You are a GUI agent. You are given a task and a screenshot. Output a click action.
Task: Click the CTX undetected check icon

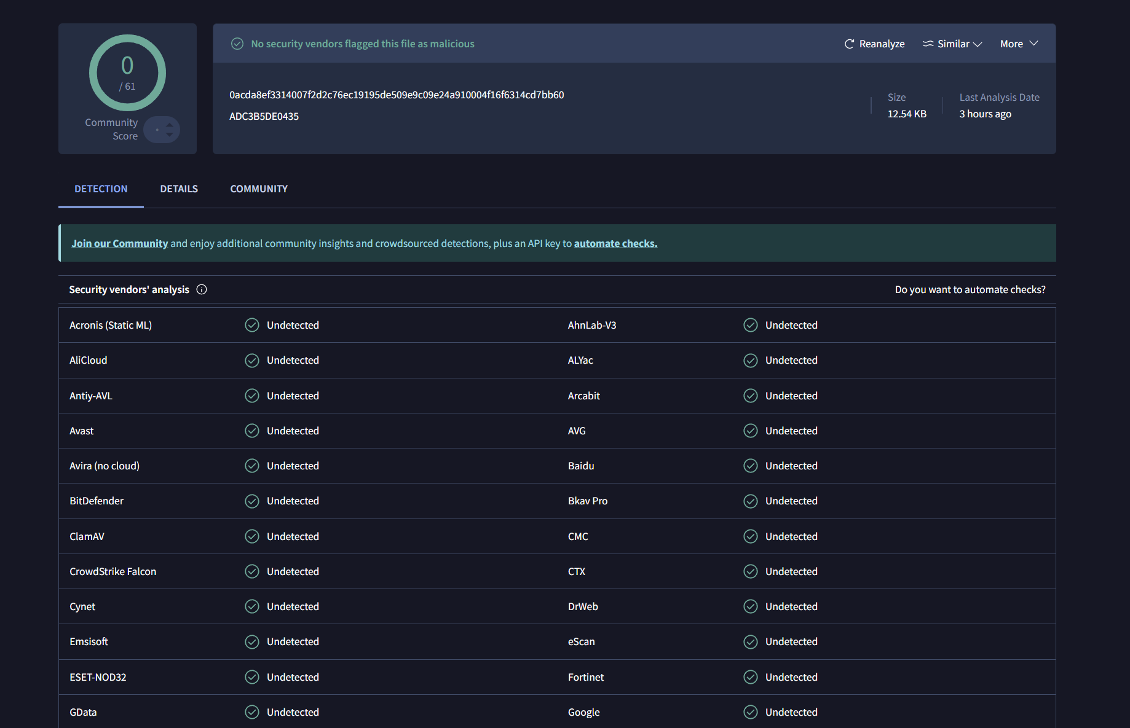pyautogui.click(x=751, y=571)
